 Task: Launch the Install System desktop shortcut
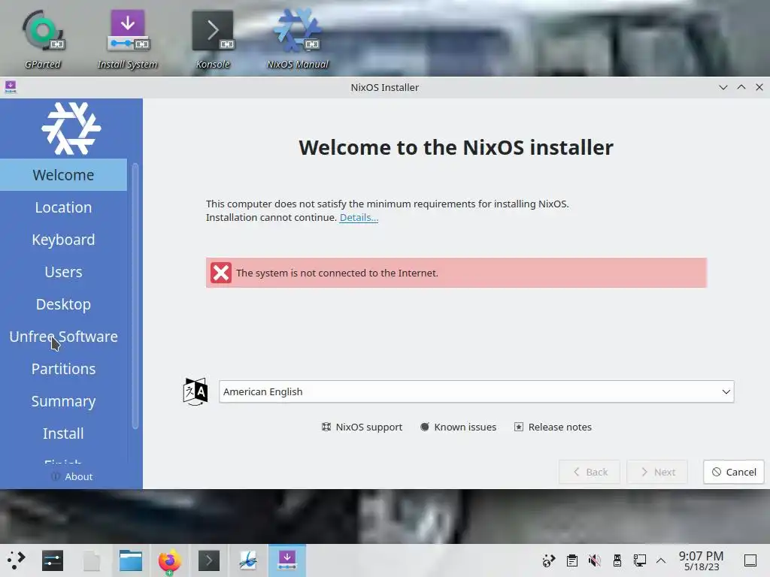pos(127,39)
